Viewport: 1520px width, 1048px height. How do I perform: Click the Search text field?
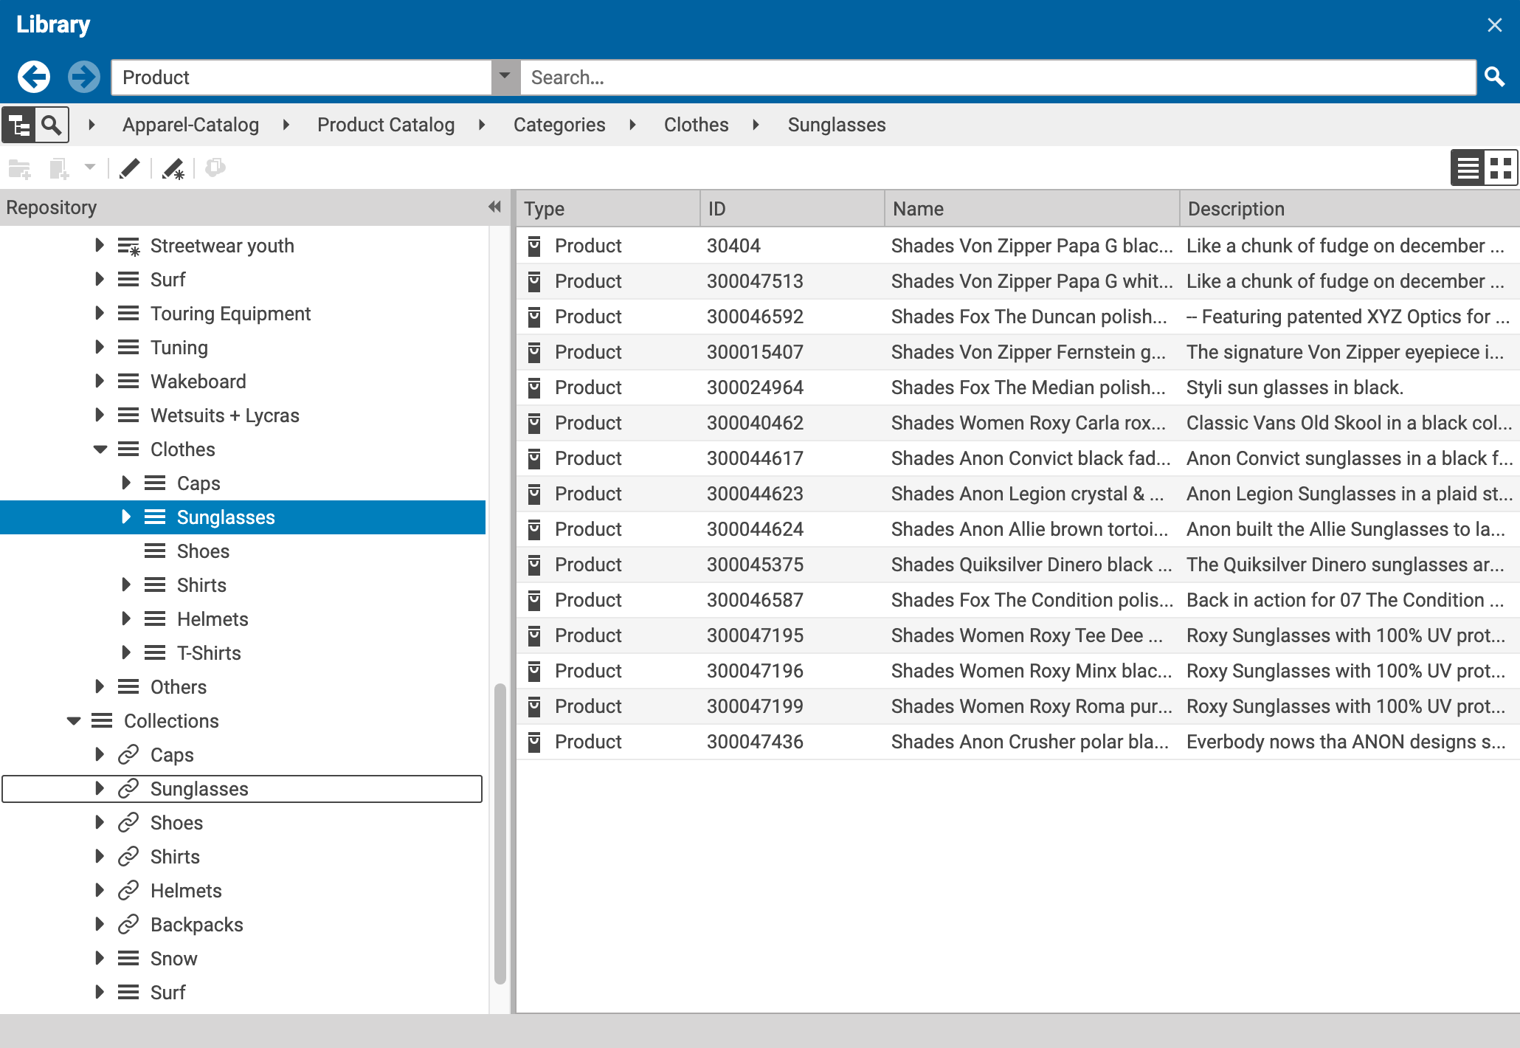[996, 77]
